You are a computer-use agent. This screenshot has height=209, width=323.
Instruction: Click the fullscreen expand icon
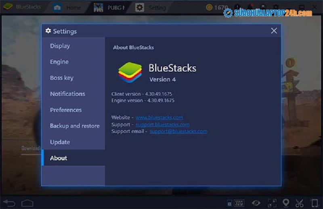[x=272, y=203]
